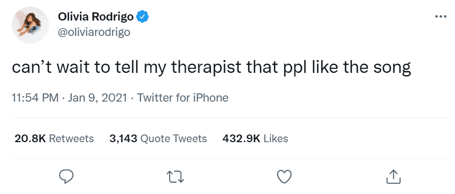Click the Olivia Rodrigo display name
Screen dimensions: 455x194
pyautogui.click(x=96, y=17)
